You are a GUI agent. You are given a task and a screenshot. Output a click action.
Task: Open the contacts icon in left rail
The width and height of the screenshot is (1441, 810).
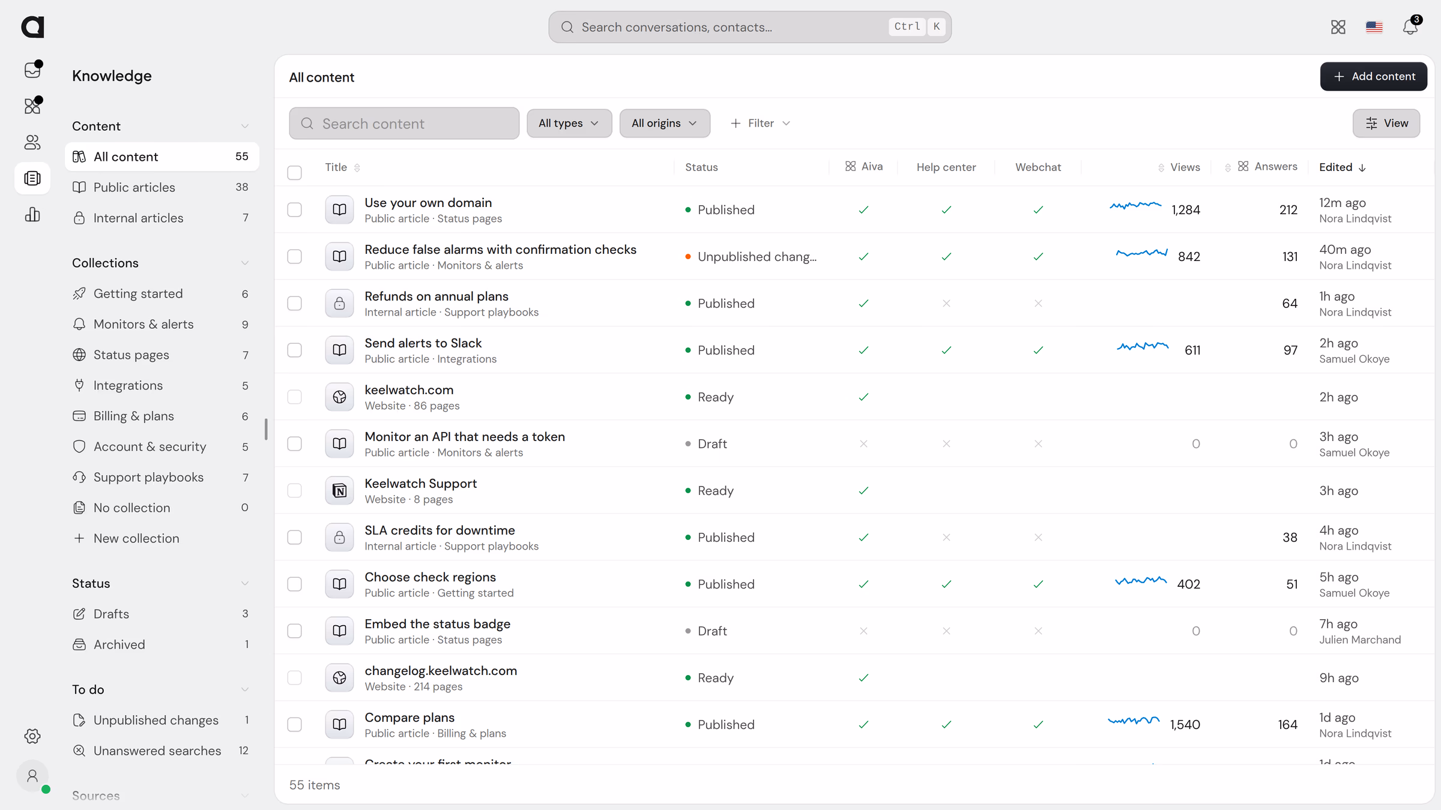tap(32, 142)
